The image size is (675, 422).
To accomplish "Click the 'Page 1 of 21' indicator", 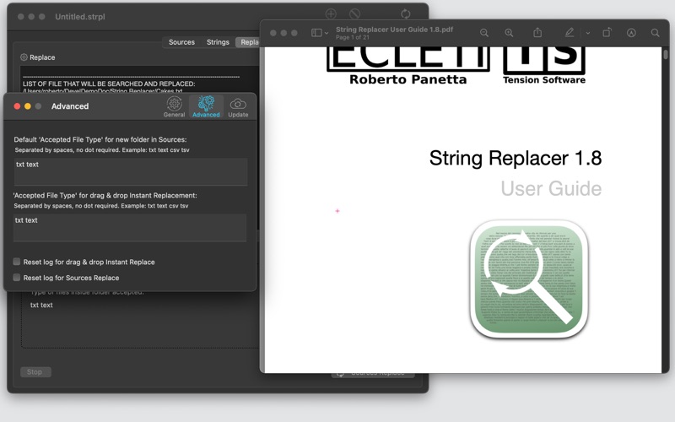I will [353, 37].
